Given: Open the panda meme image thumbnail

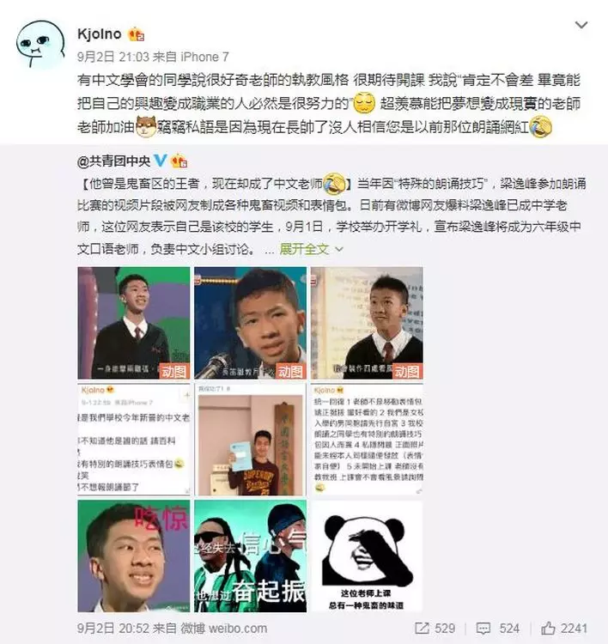Looking at the screenshot, I should click(x=367, y=556).
